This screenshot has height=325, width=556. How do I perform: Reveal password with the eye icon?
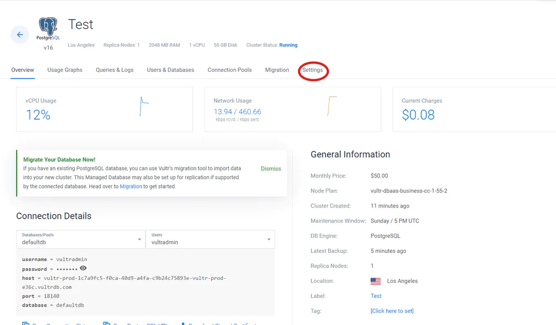click(x=83, y=268)
